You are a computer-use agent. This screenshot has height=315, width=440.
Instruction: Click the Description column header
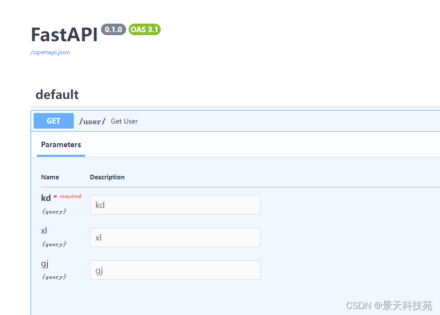[107, 177]
